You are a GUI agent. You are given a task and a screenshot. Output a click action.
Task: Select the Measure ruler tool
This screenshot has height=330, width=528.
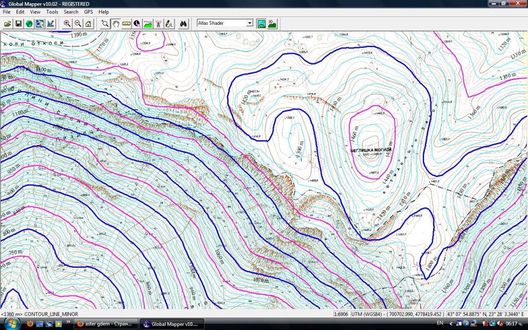click(126, 24)
